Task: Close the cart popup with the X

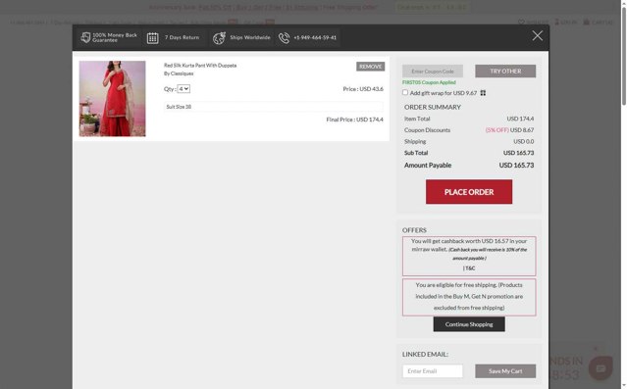Action: coord(537,36)
